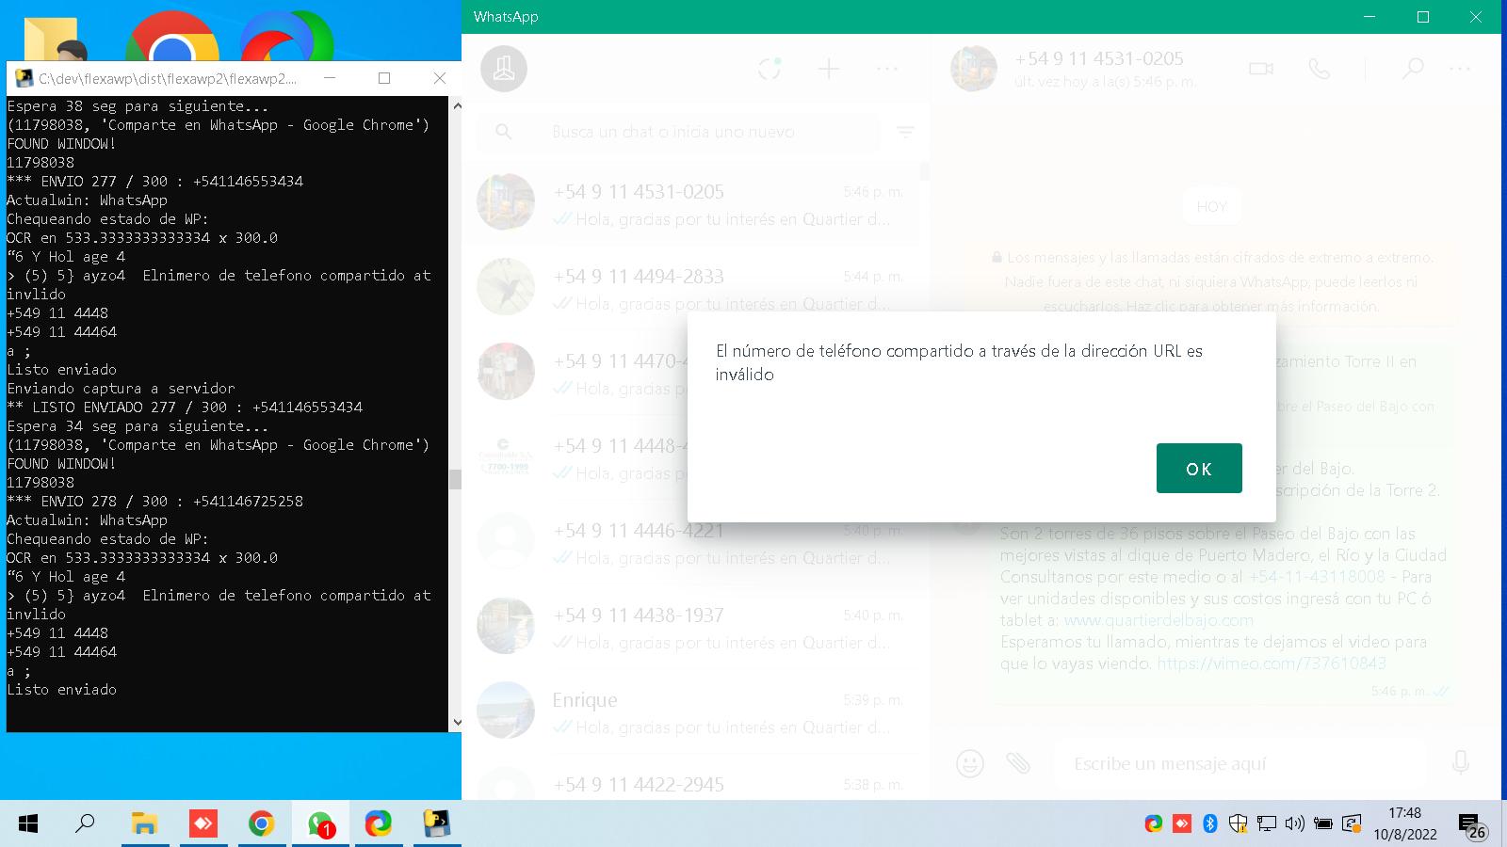This screenshot has width=1507, height=847.
Task: Open contact photo in the chat header
Action: 974,69
